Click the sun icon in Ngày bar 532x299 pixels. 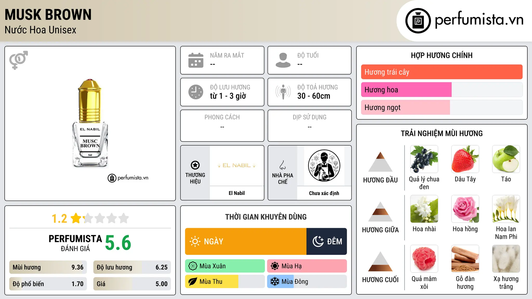(x=195, y=241)
